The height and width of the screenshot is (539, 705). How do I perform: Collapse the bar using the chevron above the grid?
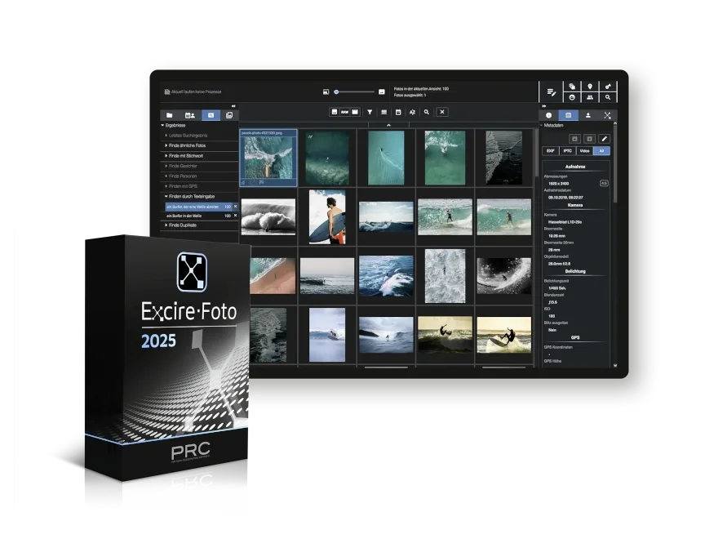click(388, 125)
